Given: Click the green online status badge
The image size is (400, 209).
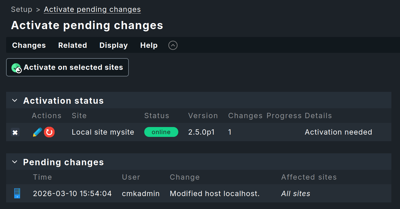Looking at the screenshot, I should (x=161, y=132).
